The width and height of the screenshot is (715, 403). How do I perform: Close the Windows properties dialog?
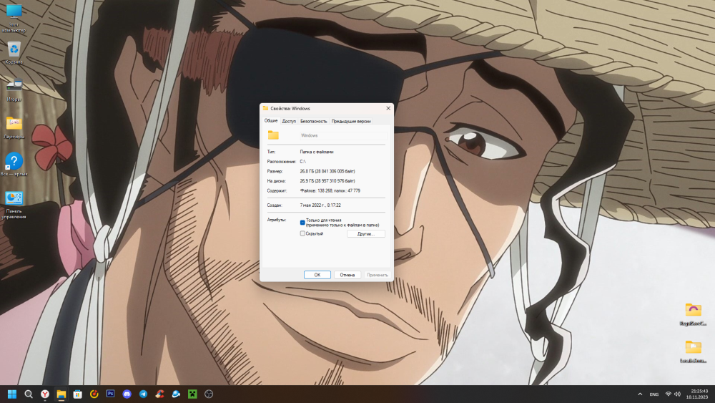tap(388, 108)
